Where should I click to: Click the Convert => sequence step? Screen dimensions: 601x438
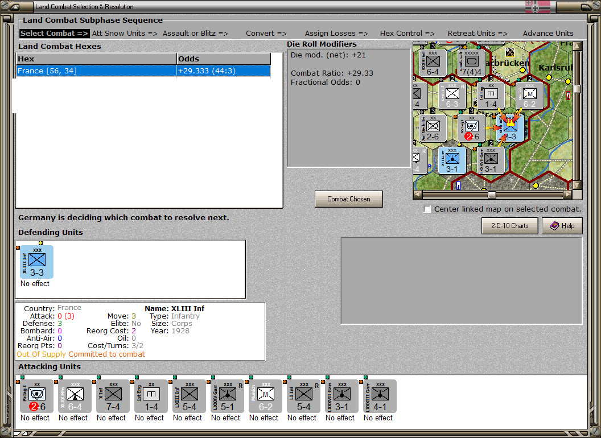tap(266, 34)
